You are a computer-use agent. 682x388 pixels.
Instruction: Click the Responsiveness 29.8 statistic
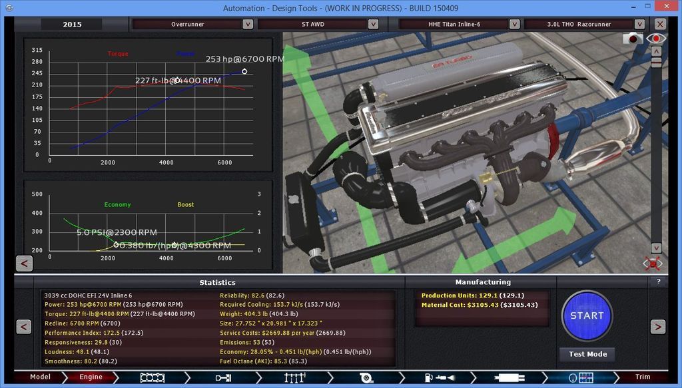(83, 342)
